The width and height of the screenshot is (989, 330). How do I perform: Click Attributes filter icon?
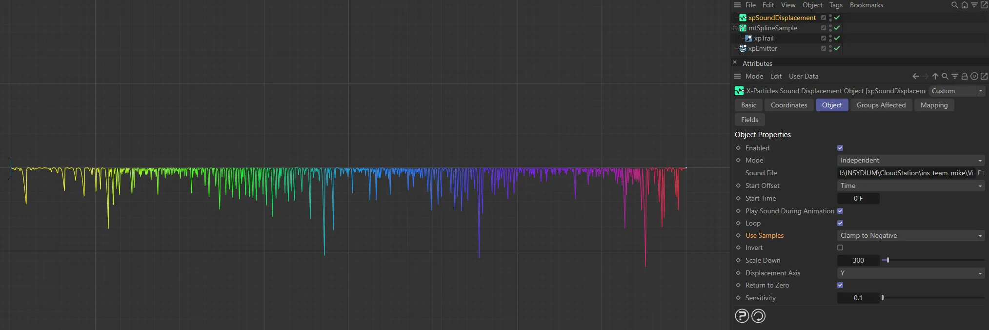coord(955,76)
